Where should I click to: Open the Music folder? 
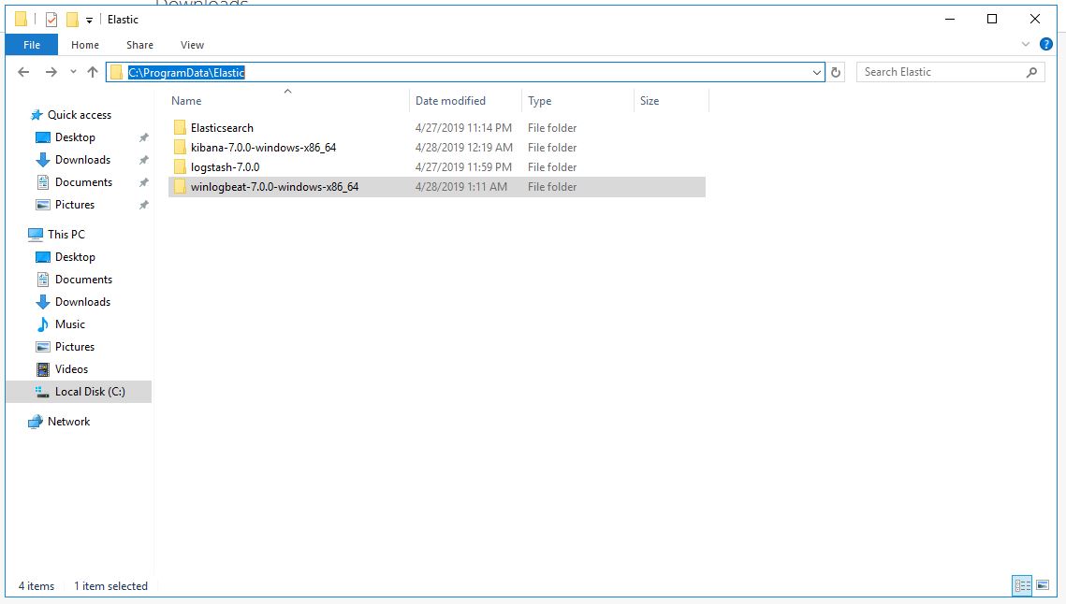[x=70, y=324]
